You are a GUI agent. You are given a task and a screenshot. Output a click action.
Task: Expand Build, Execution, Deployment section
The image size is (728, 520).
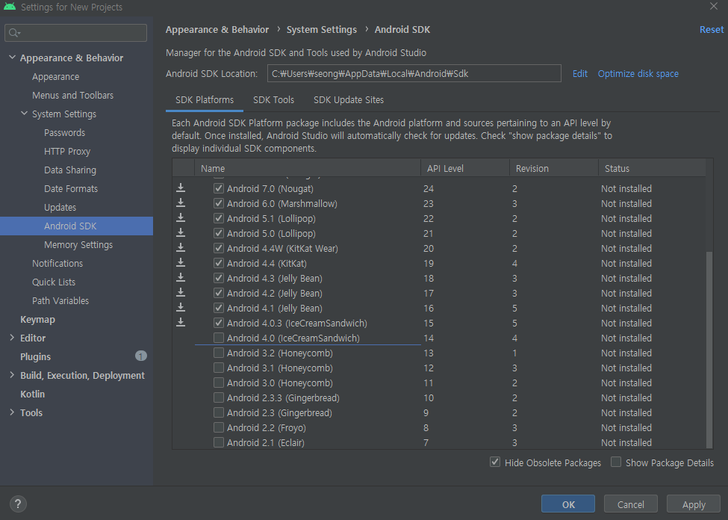tap(12, 374)
